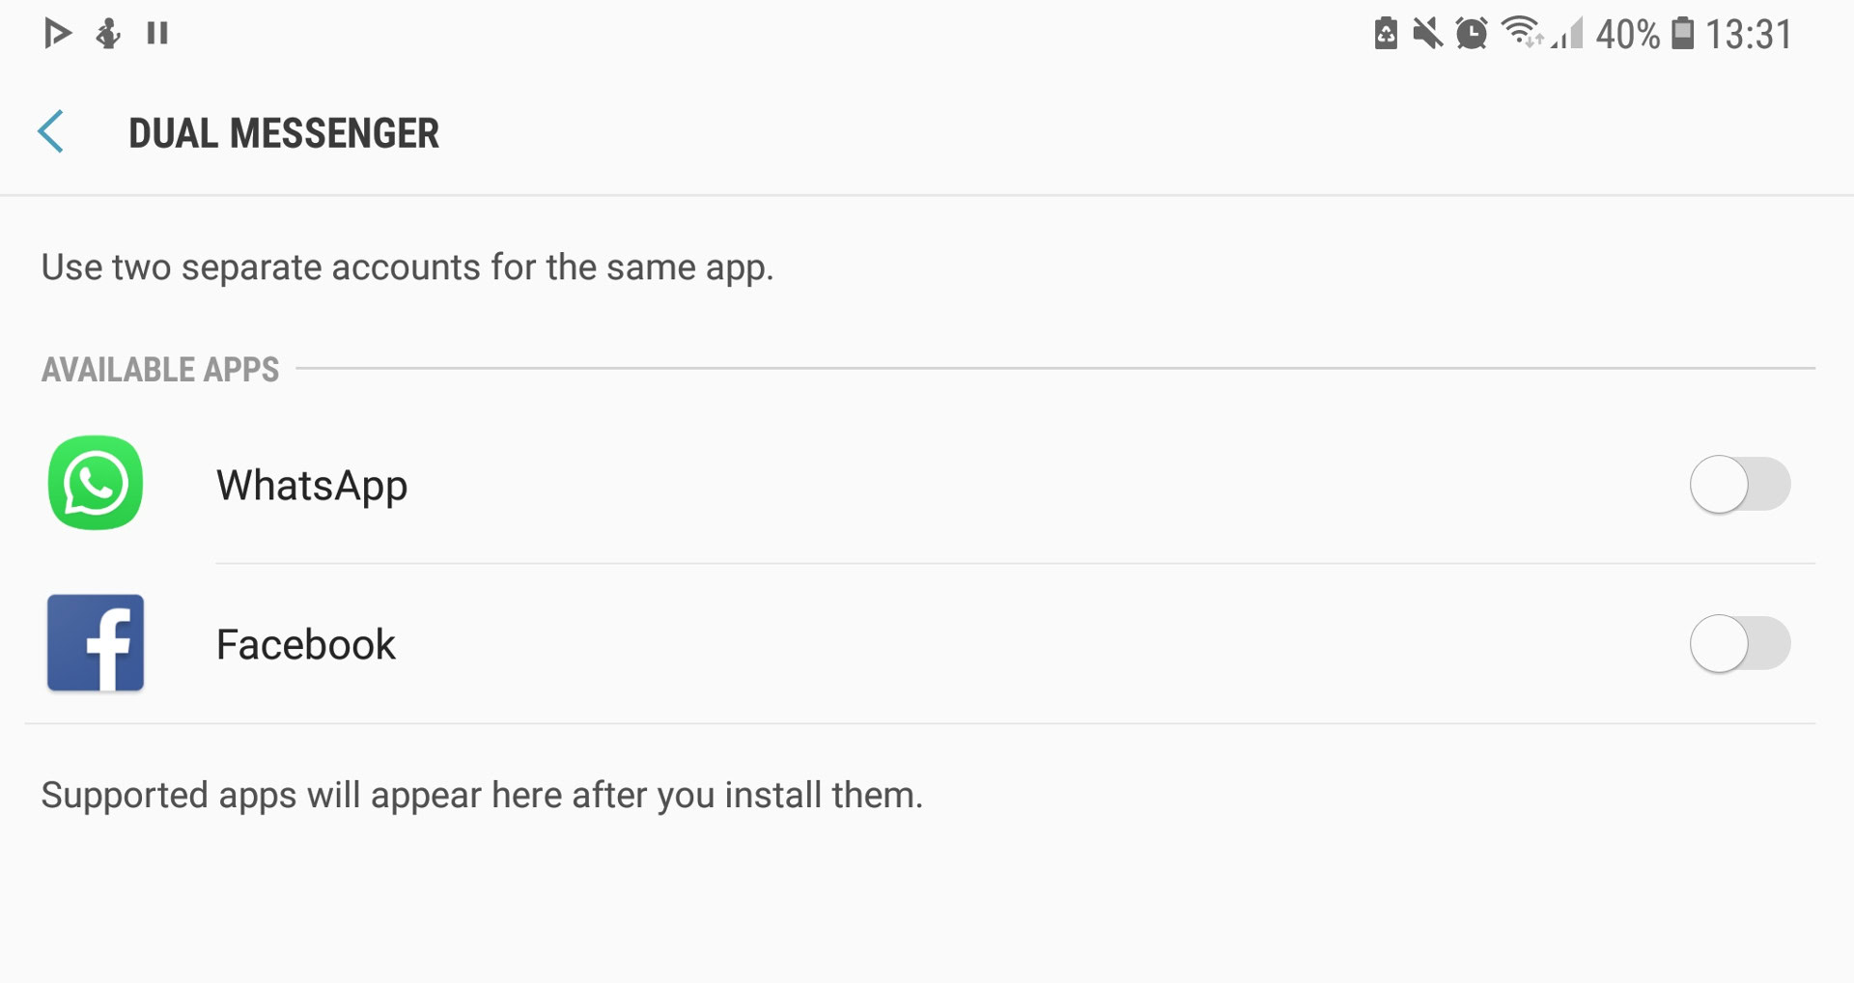Tap the Available Apps section header
Screen dimensions: 1854x983
pyautogui.click(x=160, y=369)
